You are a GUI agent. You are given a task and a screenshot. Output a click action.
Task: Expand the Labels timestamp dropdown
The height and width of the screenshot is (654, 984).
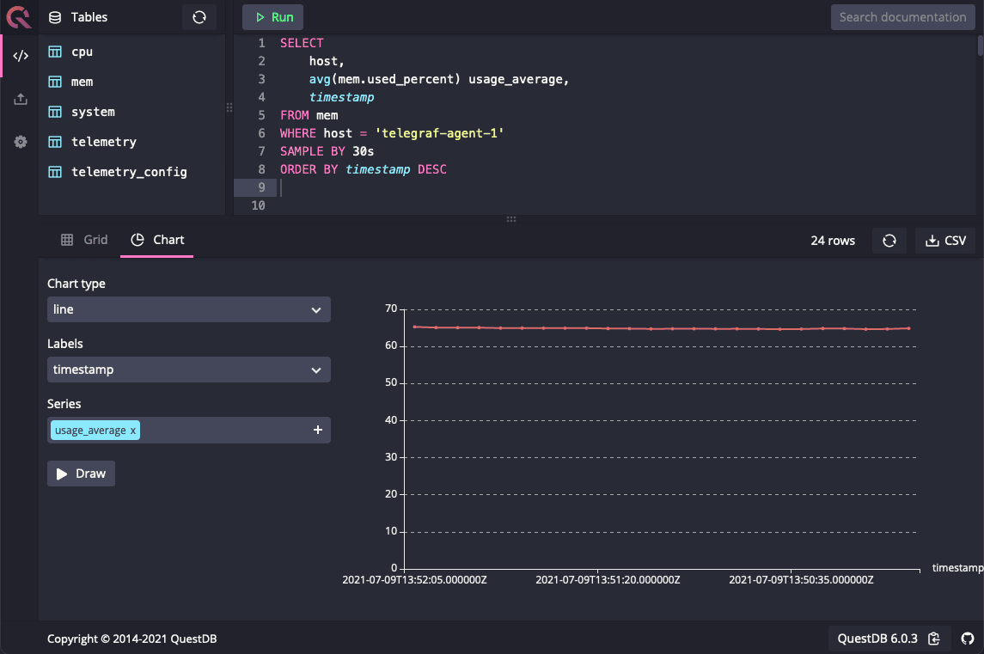[x=188, y=370]
